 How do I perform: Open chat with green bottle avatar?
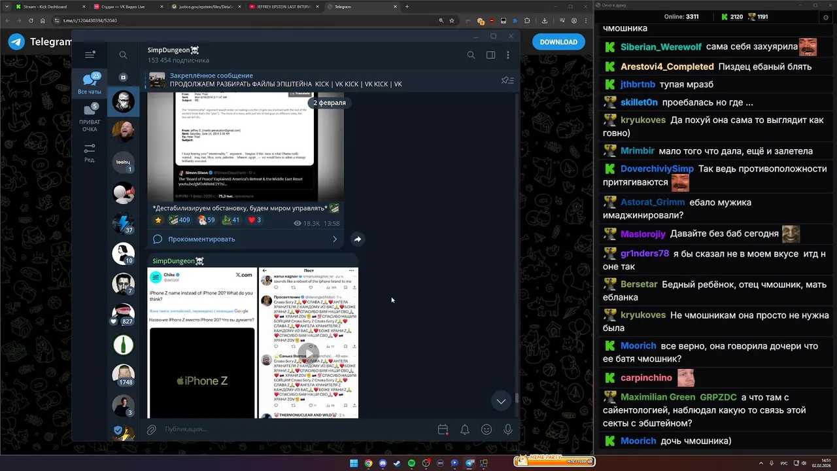point(123,344)
